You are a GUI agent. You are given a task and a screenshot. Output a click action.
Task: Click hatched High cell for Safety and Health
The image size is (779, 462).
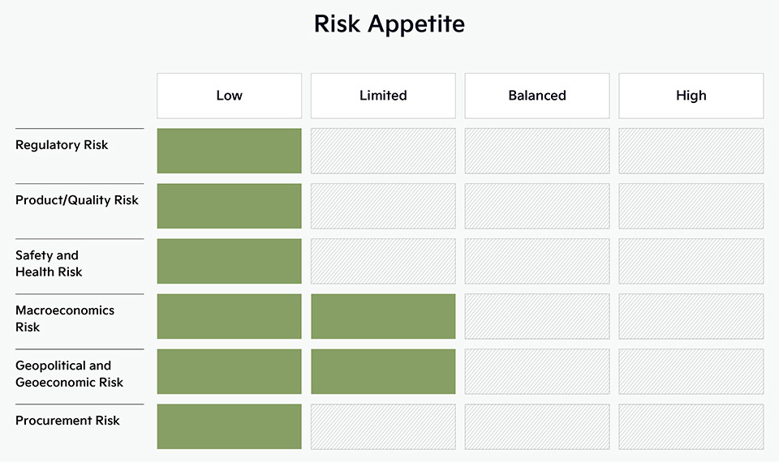691,261
